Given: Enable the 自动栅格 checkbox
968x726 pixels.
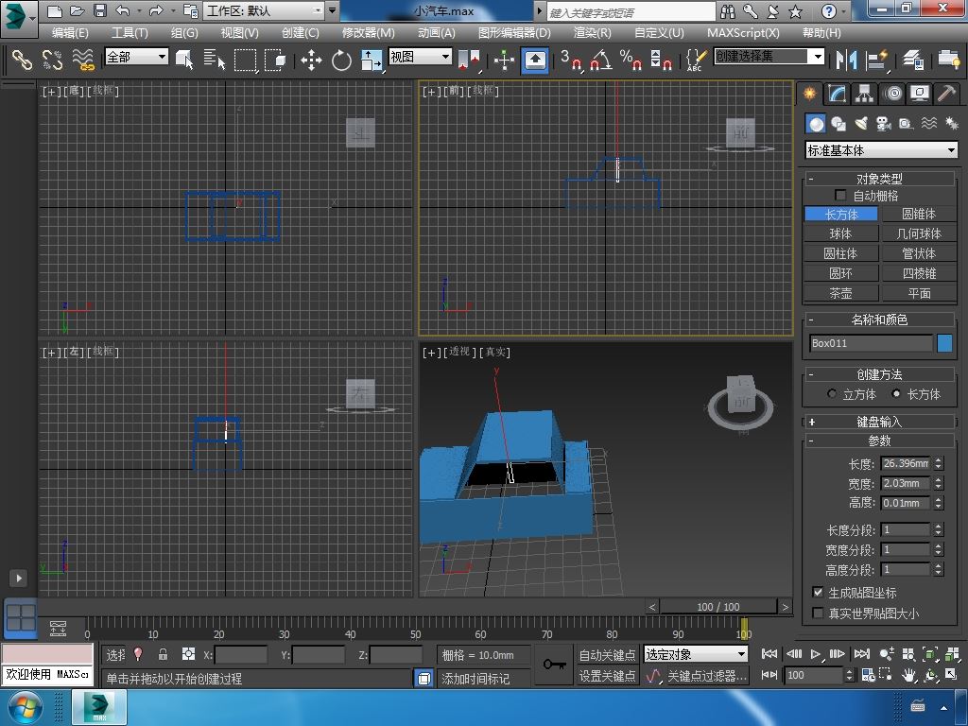Looking at the screenshot, I should (x=840, y=196).
